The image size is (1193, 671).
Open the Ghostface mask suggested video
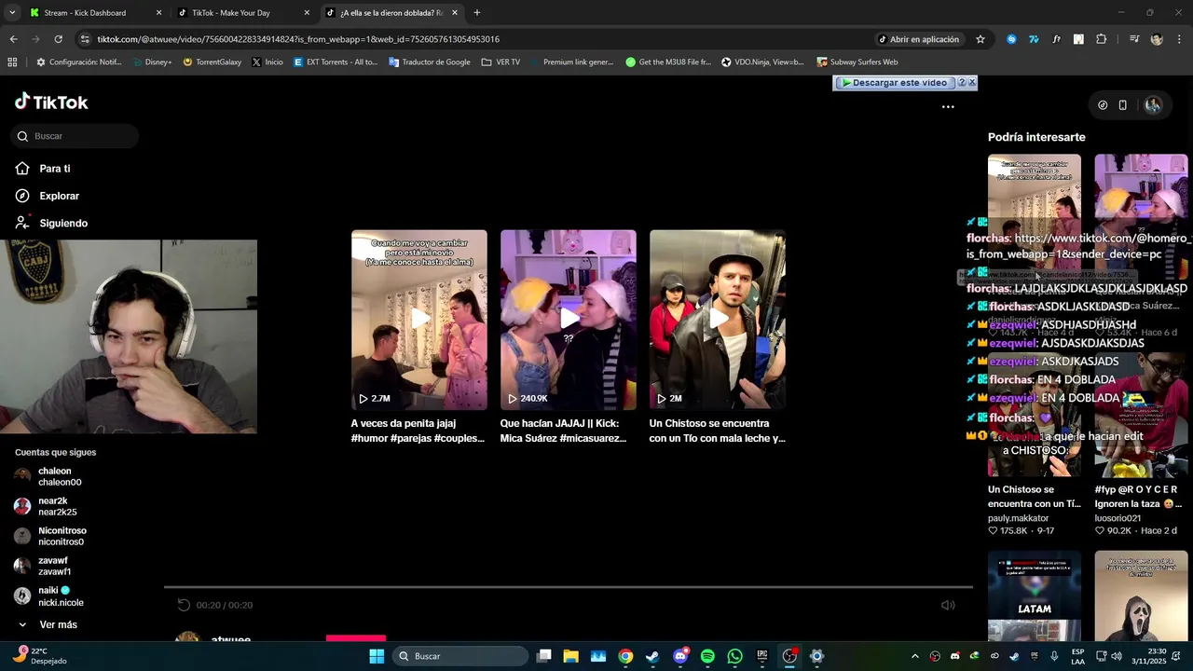coord(1141,596)
